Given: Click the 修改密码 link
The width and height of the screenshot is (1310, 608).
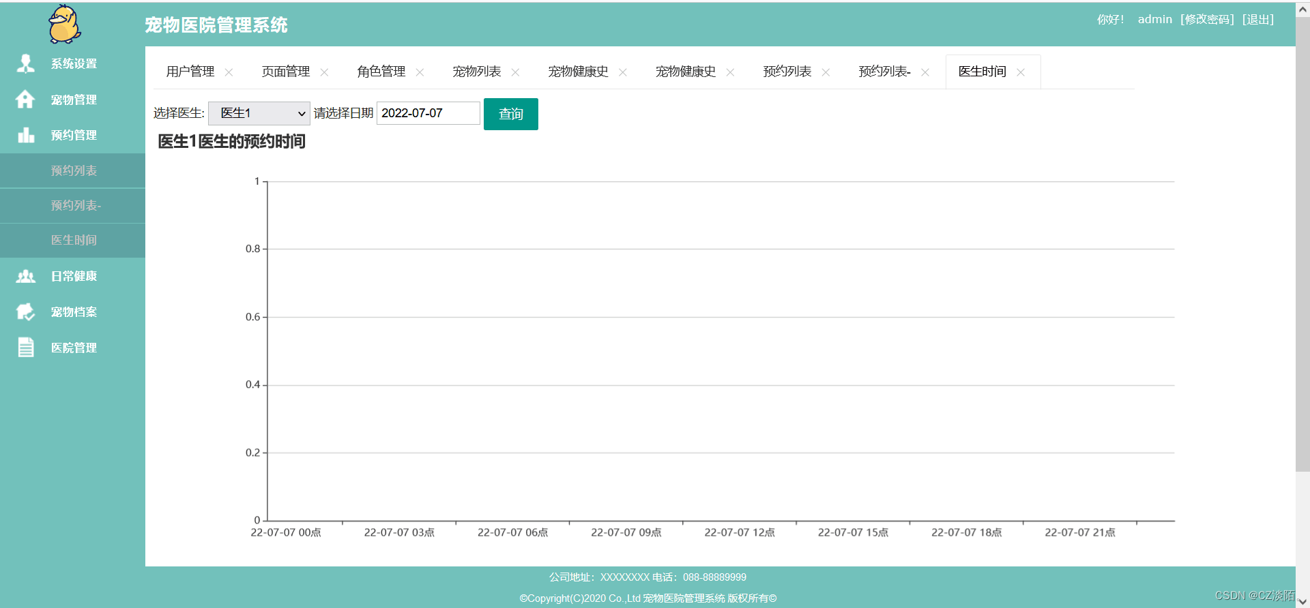Looking at the screenshot, I should [x=1207, y=19].
